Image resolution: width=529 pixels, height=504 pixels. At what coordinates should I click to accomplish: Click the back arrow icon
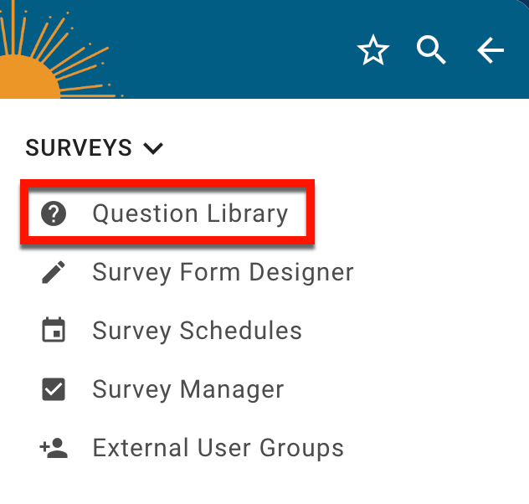[490, 51]
